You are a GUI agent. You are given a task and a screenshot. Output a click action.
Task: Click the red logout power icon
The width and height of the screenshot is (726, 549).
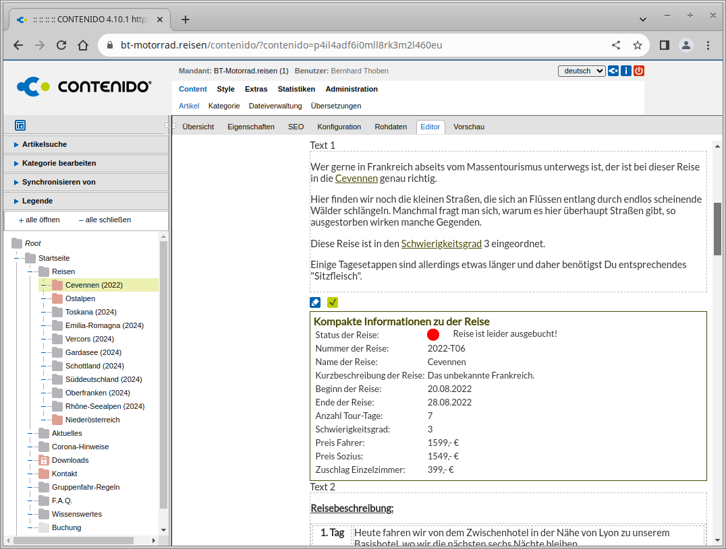[638, 71]
